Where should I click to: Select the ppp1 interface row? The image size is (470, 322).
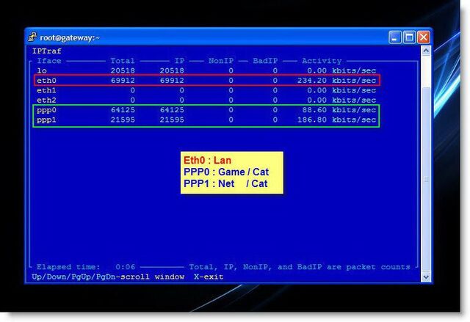206,120
